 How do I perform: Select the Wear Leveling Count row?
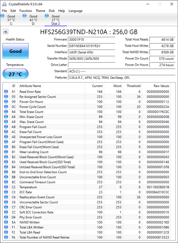coord(87,152)
